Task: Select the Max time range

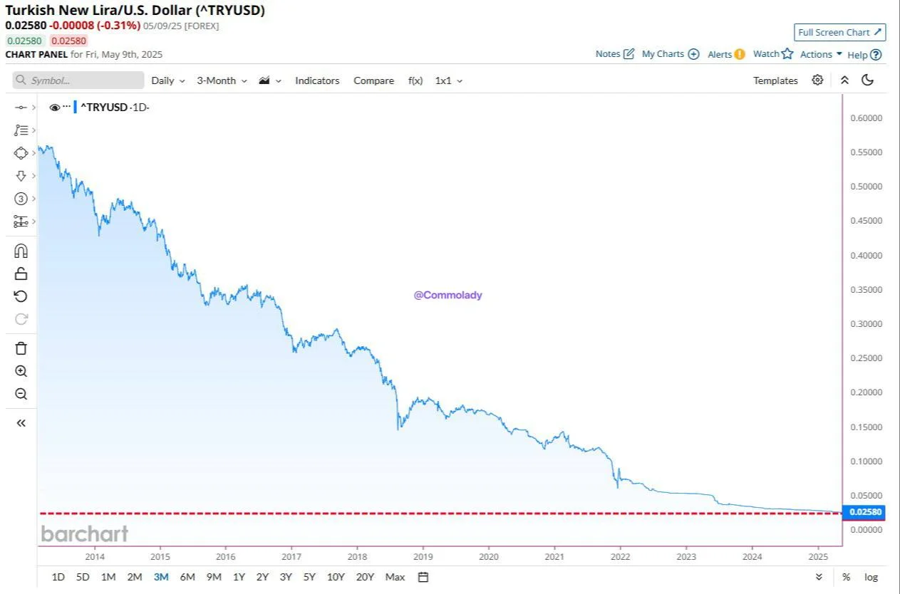Action: coord(395,577)
